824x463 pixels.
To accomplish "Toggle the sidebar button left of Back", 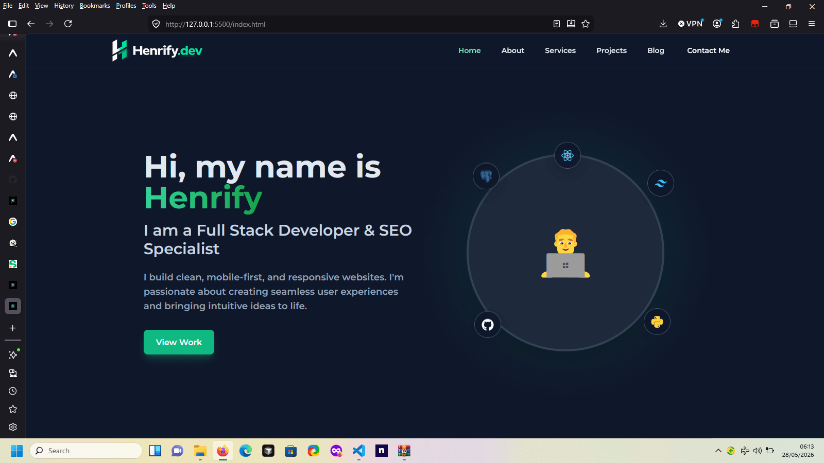I will coord(12,24).
